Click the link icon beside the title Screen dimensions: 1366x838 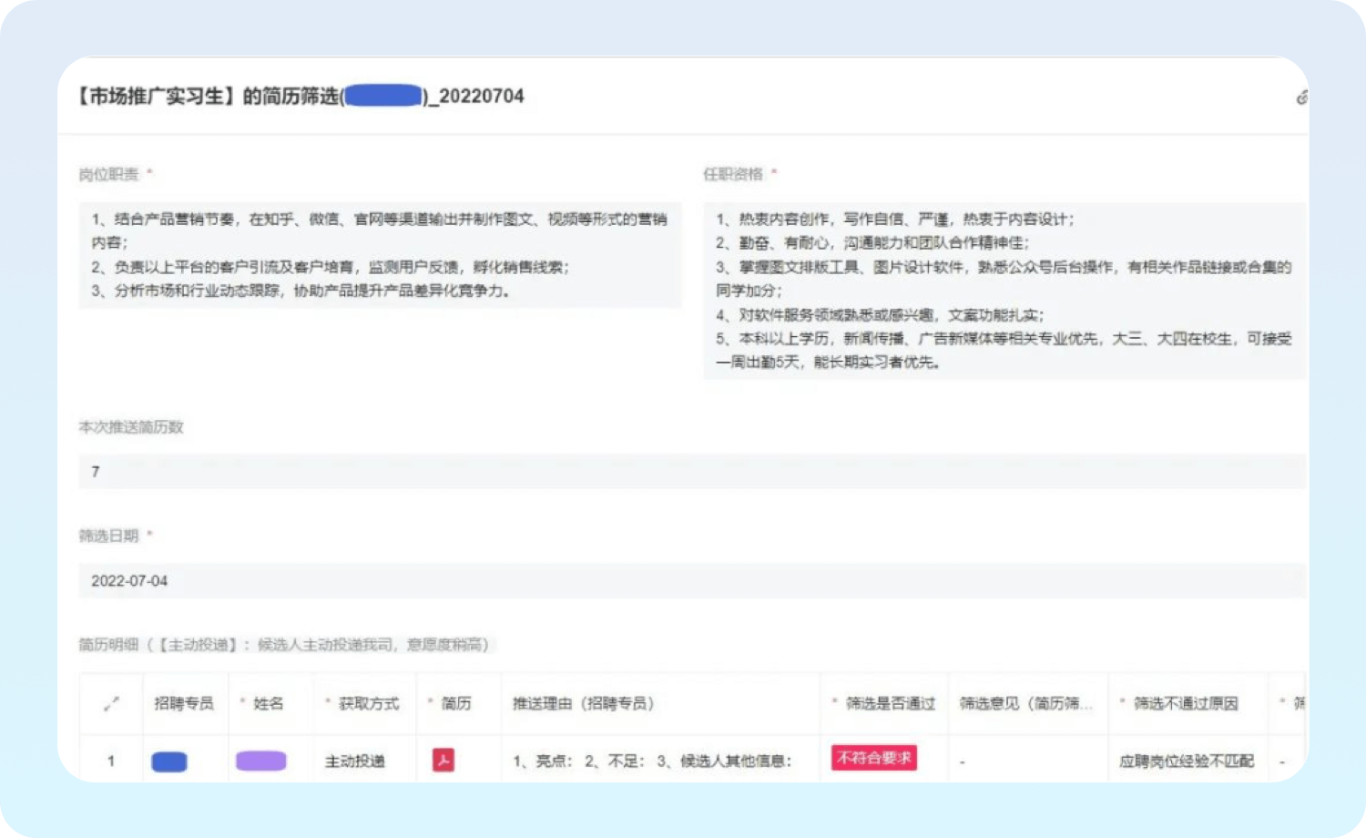click(x=1302, y=97)
